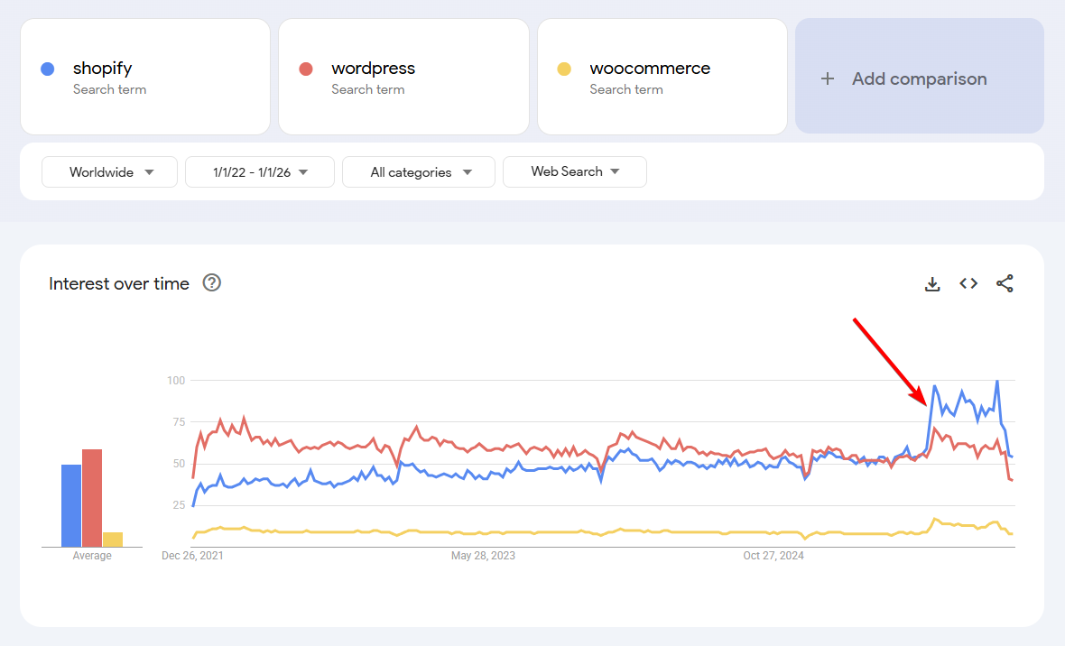
Task: Download the interest over time data
Action: click(x=932, y=284)
